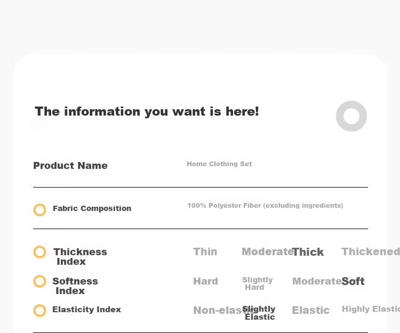The image size is (400, 333).
Task: Click the 'Elasticity Index' label
Action: 86,310
